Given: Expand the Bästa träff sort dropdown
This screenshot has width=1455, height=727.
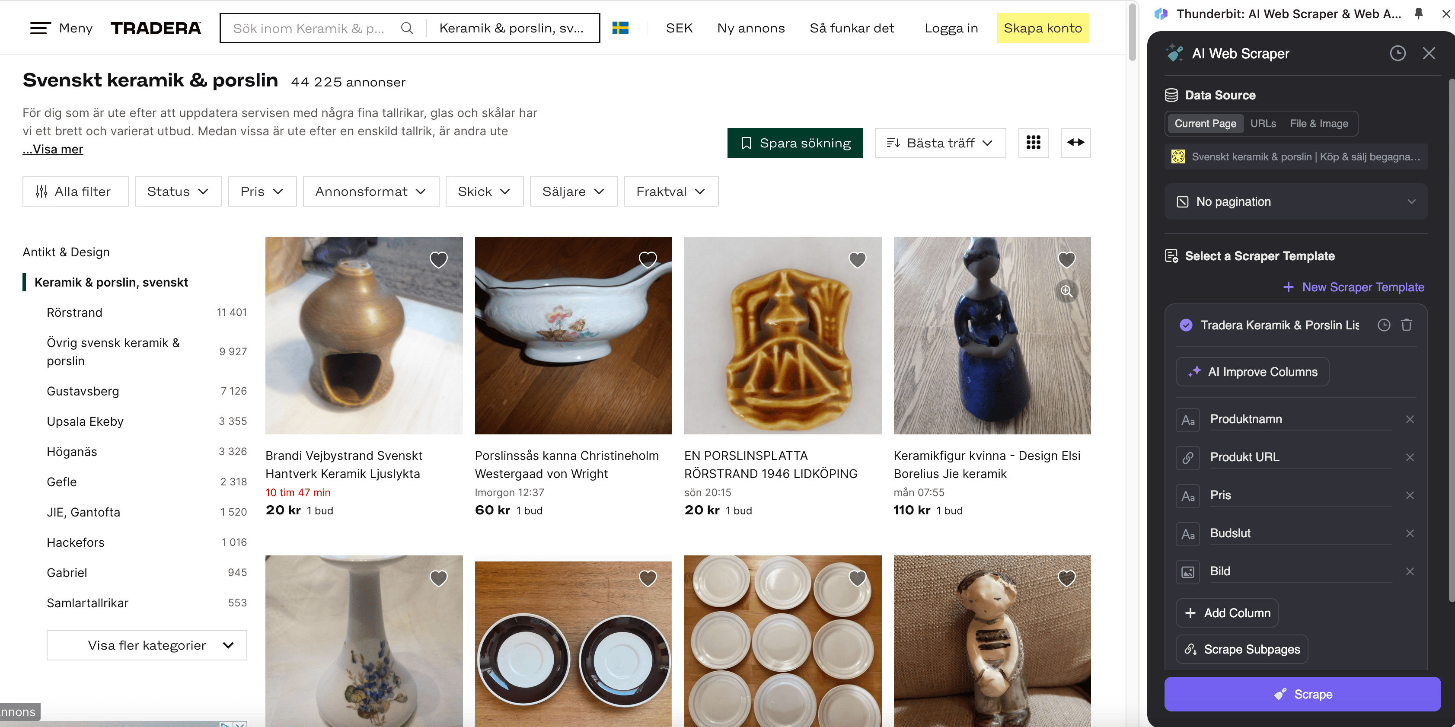Looking at the screenshot, I should click(940, 143).
